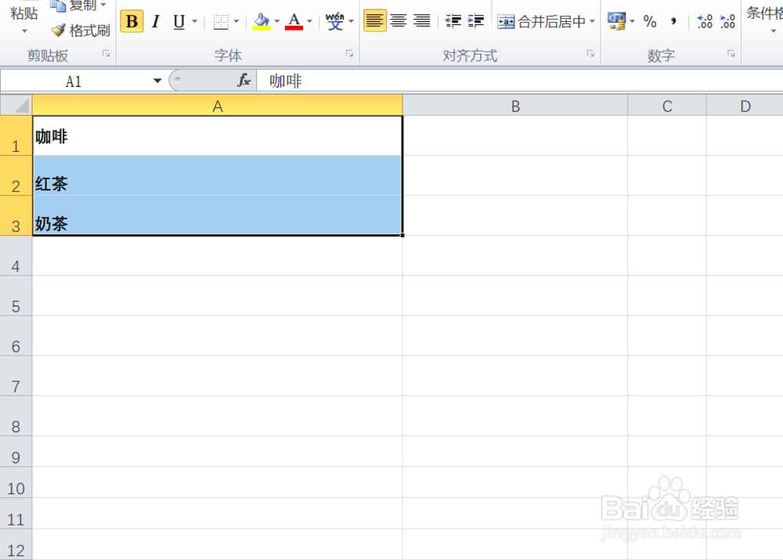The height and width of the screenshot is (560, 783).
Task: Apply percent style
Action: click(x=650, y=21)
